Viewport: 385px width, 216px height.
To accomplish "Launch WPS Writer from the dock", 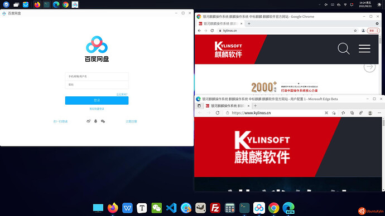I will click(x=127, y=208).
